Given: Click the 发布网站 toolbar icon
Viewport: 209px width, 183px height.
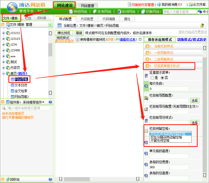Looking at the screenshot, I should pyautogui.click(x=95, y=12).
